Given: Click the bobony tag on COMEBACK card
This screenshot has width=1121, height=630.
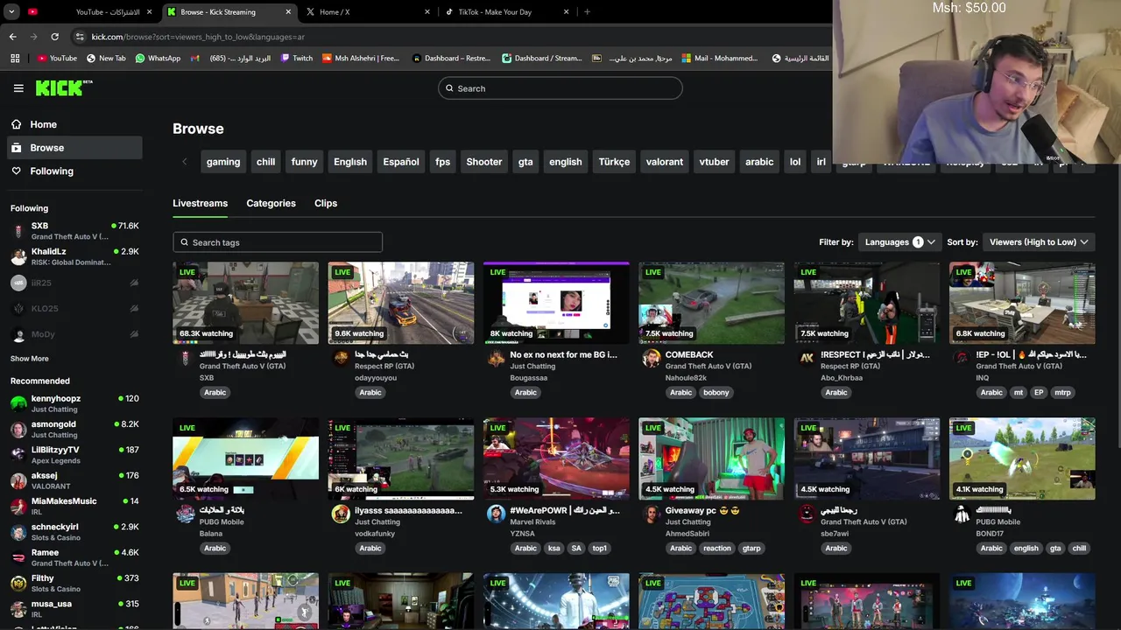Looking at the screenshot, I should tap(716, 393).
